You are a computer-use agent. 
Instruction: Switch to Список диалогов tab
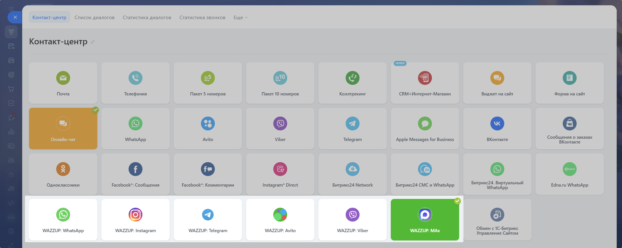click(x=94, y=17)
